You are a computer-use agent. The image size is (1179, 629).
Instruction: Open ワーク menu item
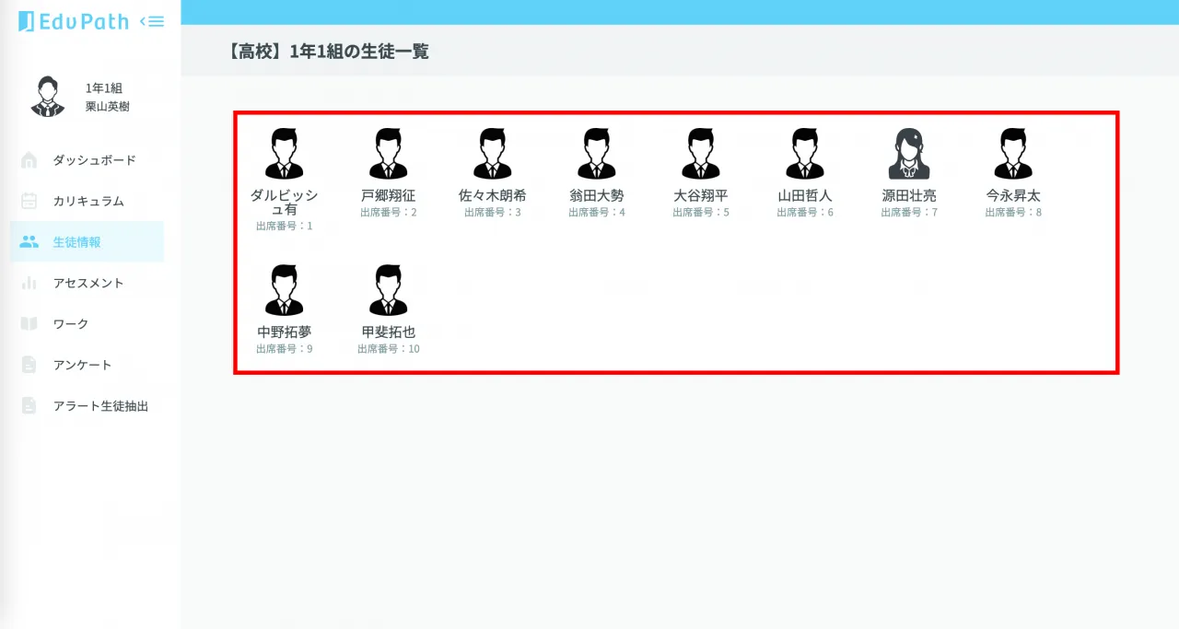click(x=88, y=324)
